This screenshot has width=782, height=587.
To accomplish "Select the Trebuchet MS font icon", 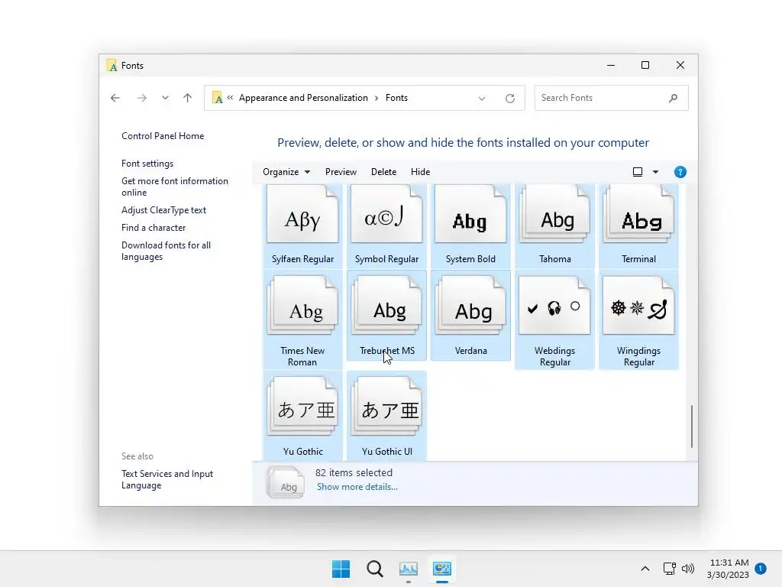I will tap(386, 306).
